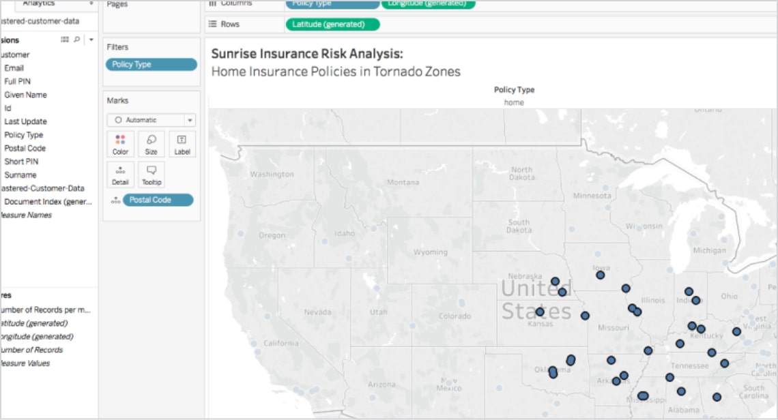Open the Tooltip editor button
This screenshot has height=420, width=778.
[151, 175]
